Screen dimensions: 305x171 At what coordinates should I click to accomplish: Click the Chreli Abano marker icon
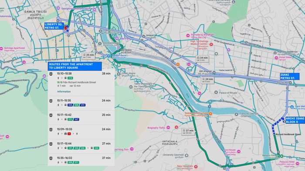[x=119, y=74]
